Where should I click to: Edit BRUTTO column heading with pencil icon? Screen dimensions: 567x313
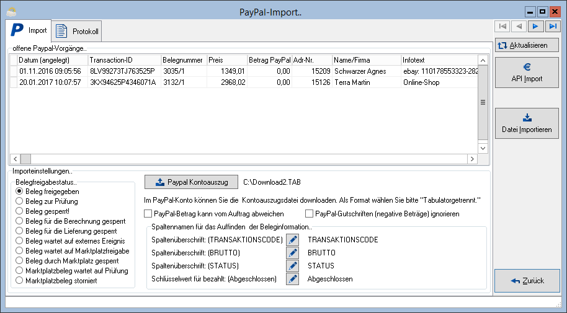(x=293, y=253)
